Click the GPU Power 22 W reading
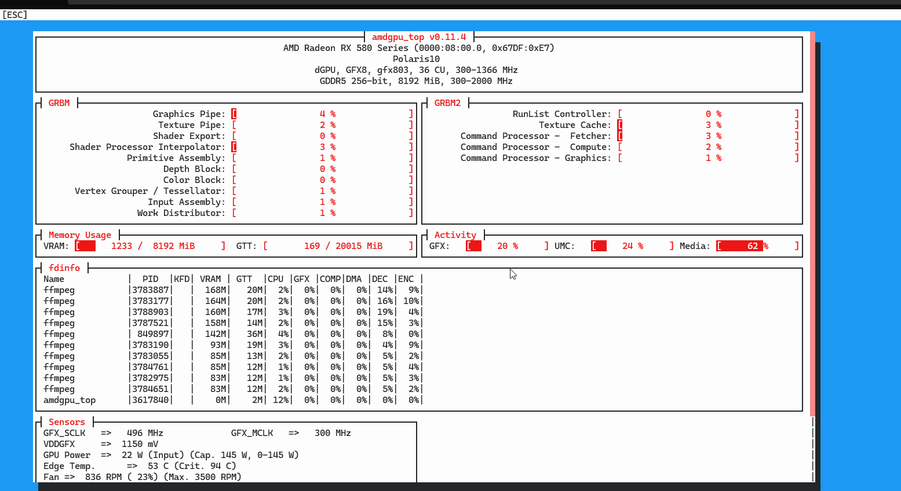 [x=171, y=455]
